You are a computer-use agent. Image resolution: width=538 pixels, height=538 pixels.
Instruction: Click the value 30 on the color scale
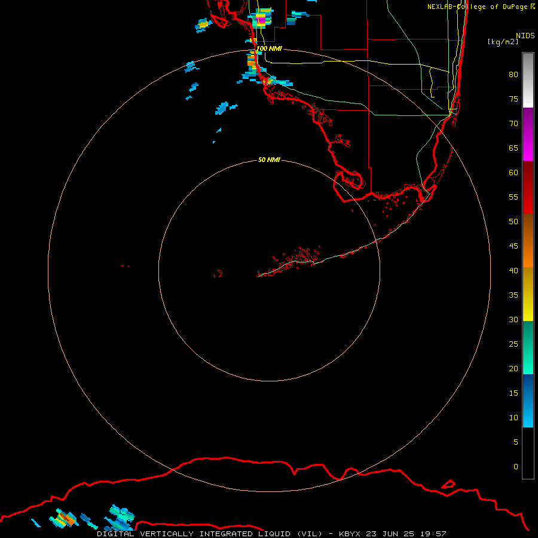[513, 319]
